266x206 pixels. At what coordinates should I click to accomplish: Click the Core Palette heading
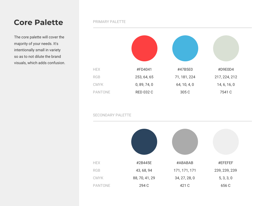[39, 22]
